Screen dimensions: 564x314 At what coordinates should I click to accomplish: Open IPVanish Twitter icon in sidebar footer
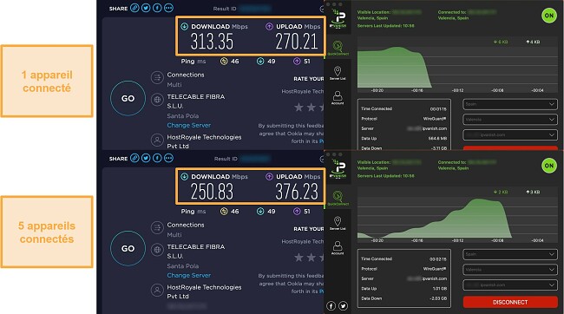(x=343, y=305)
